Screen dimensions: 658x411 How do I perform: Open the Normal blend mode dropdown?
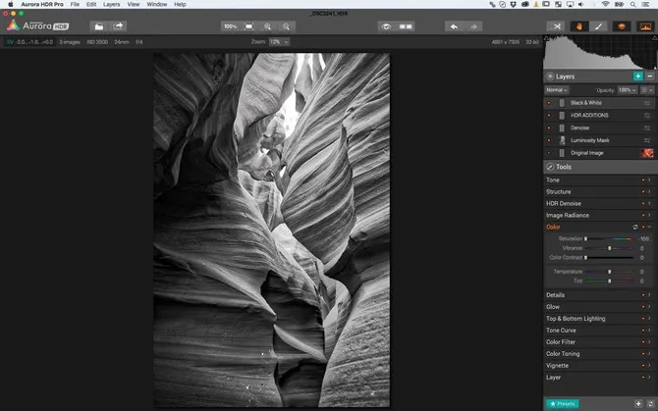(556, 89)
